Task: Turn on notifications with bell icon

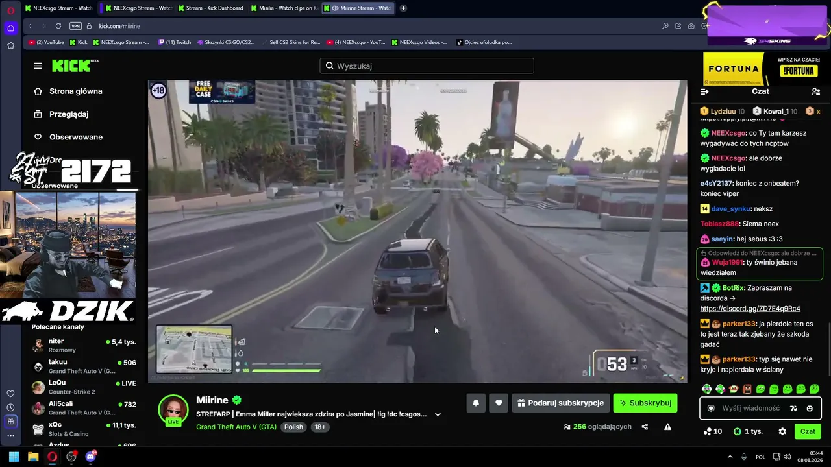Action: click(476, 403)
